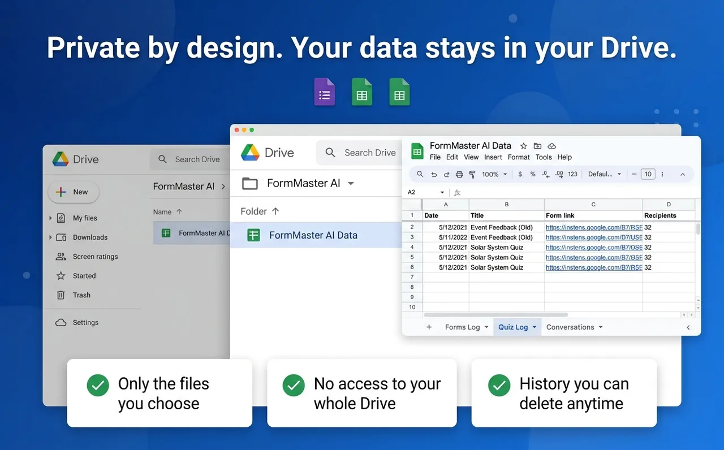Viewport: 724px width, 450px height.
Task: Switch to the Conversations sheet tab
Action: click(x=570, y=327)
